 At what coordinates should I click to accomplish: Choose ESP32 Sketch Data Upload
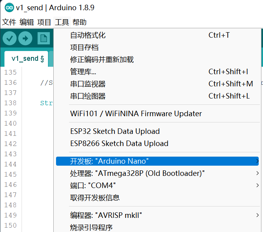point(158,131)
